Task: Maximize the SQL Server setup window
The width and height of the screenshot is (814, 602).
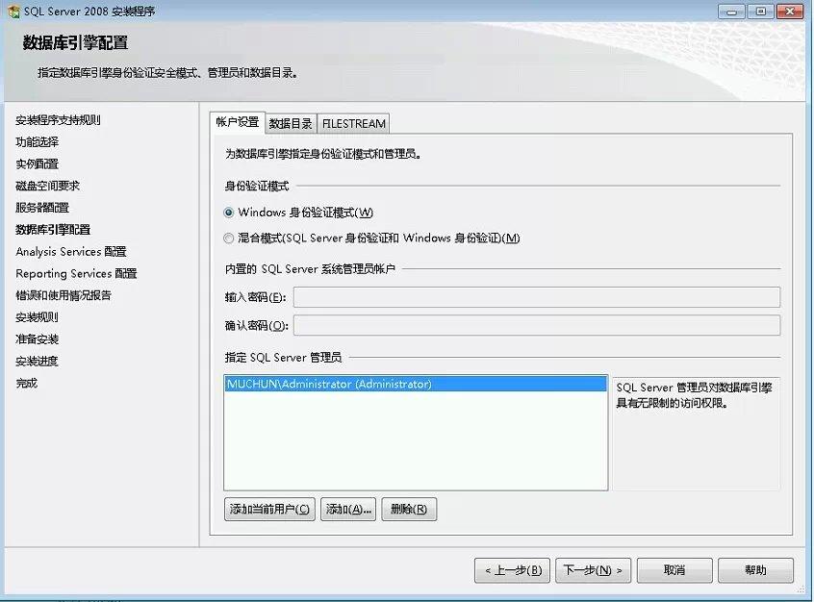Action: pyautogui.click(x=761, y=11)
